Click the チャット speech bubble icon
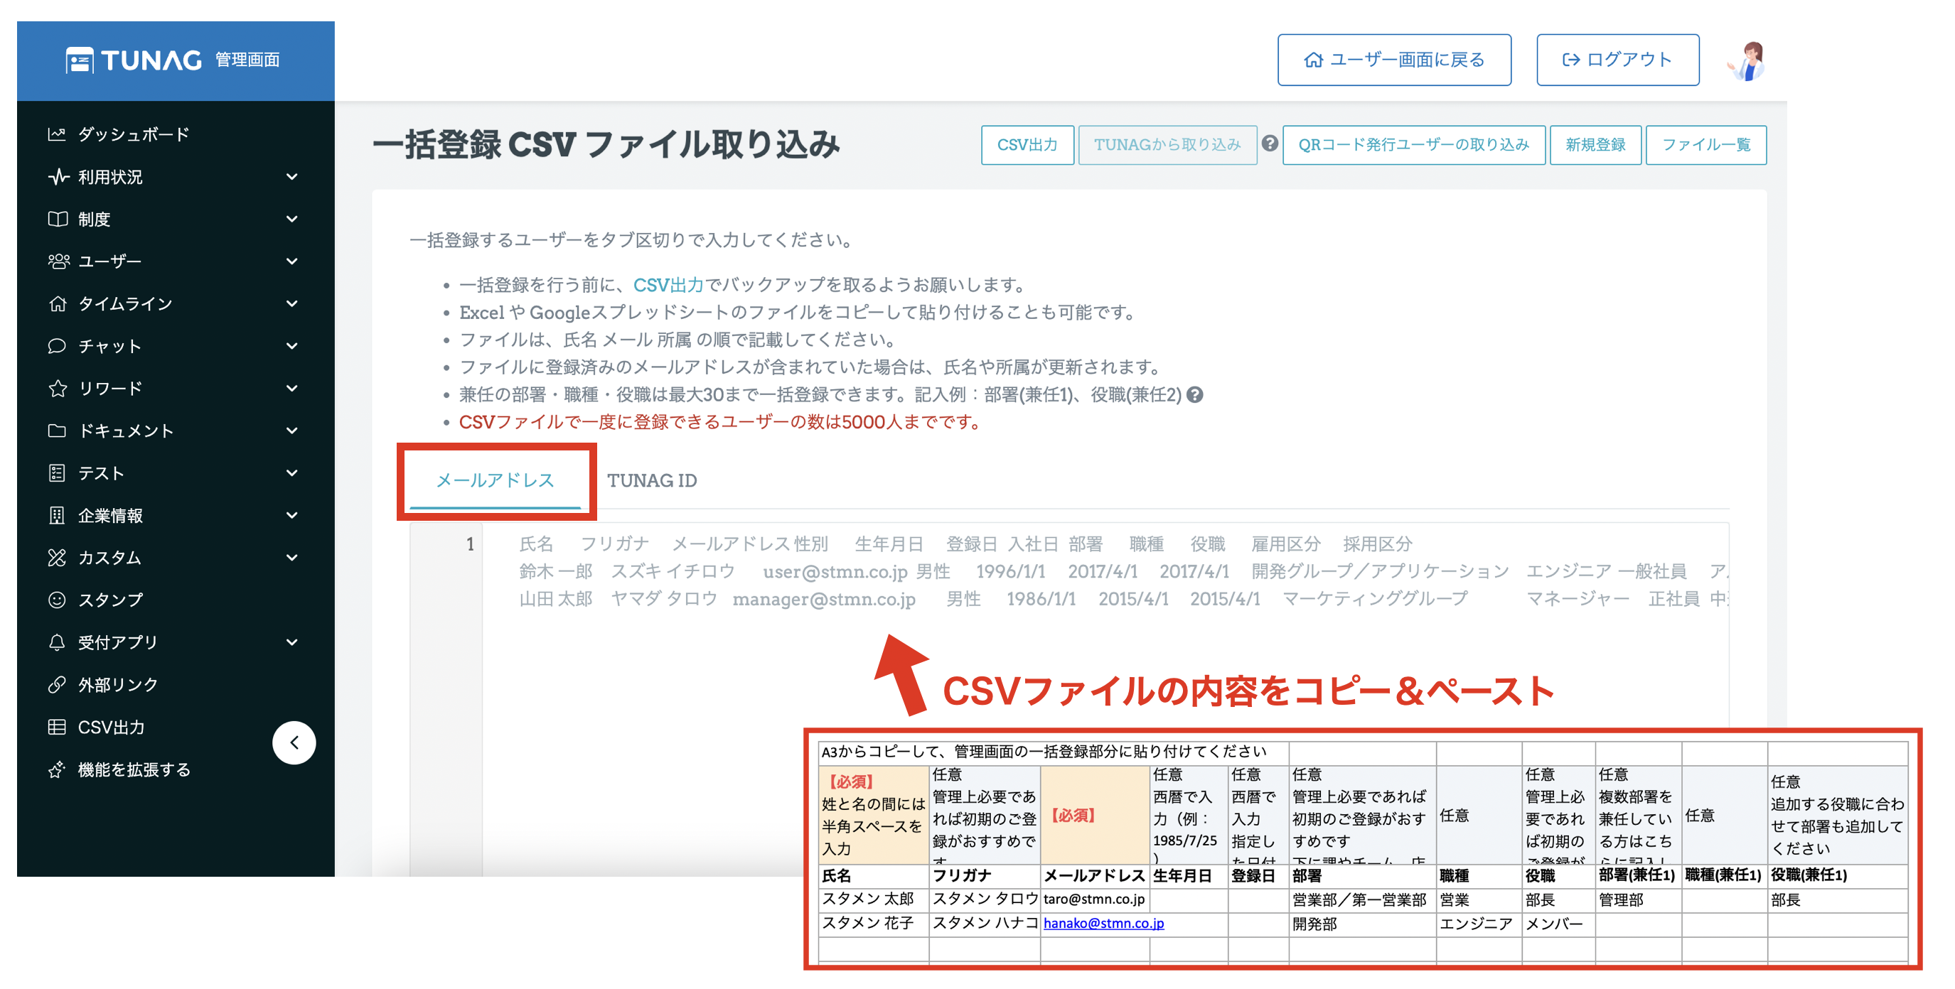The width and height of the screenshot is (1955, 989). (x=57, y=346)
